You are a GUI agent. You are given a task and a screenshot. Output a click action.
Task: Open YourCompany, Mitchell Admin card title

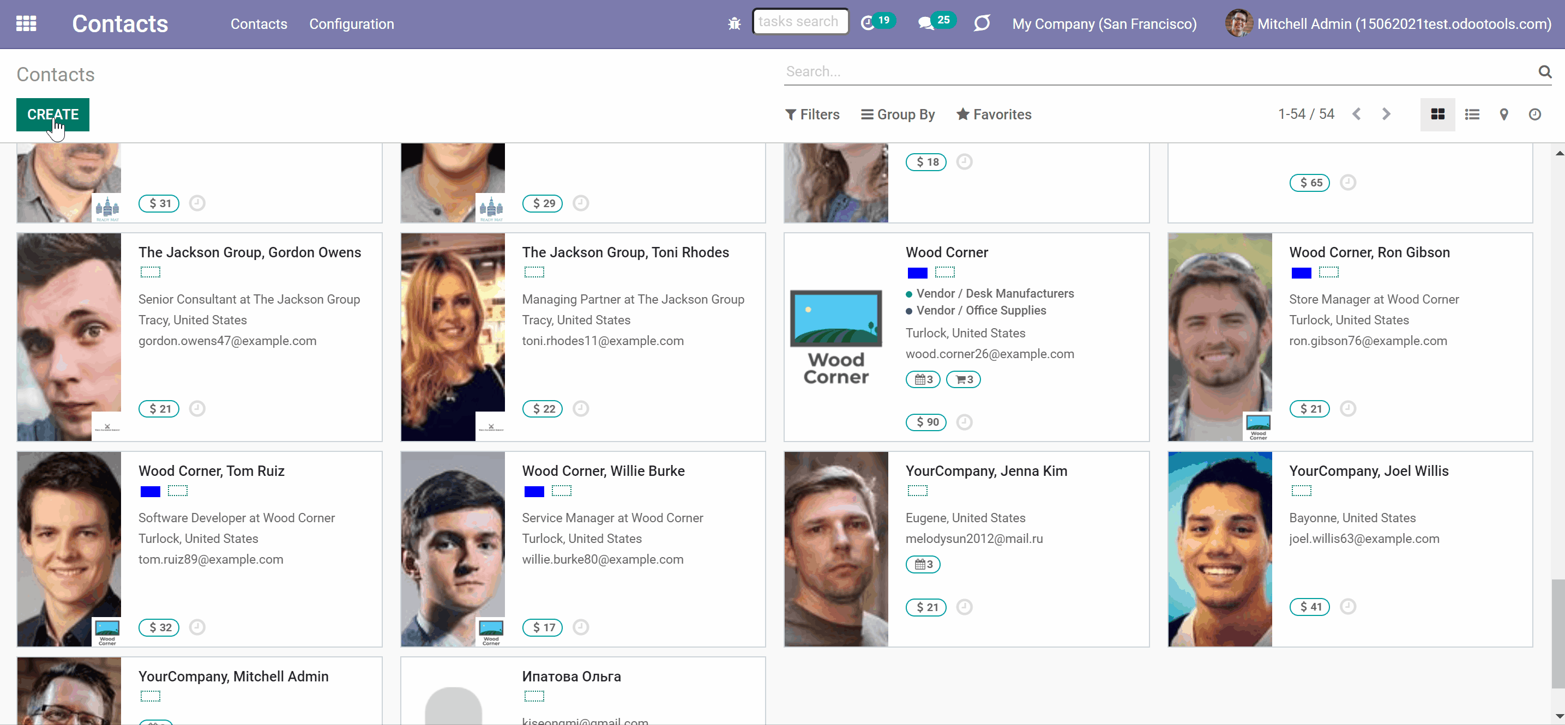click(x=233, y=676)
